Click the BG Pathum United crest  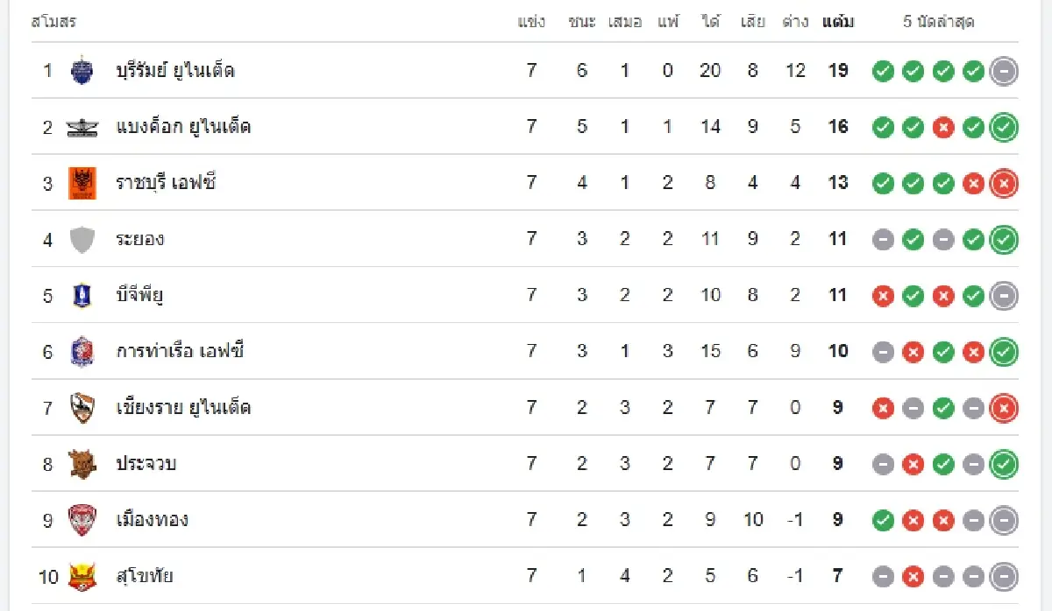pyautogui.click(x=82, y=295)
